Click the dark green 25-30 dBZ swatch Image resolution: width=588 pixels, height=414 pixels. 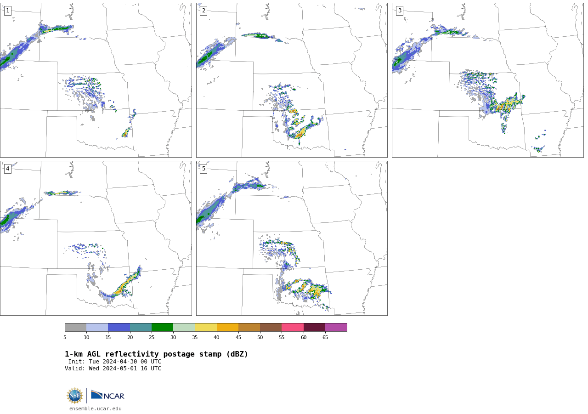pos(162,327)
